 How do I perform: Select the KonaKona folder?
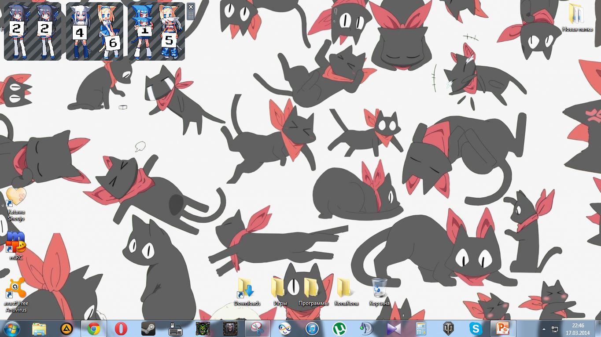point(346,292)
